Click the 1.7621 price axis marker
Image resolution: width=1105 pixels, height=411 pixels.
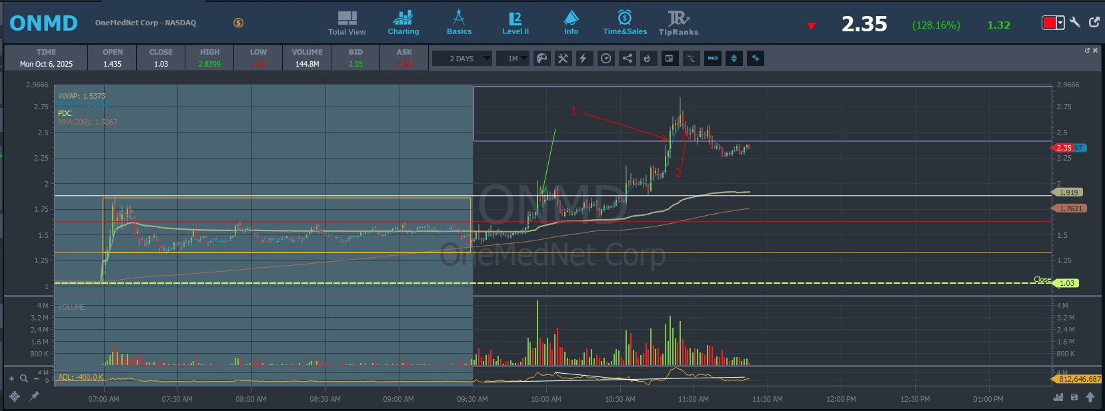pos(1070,208)
